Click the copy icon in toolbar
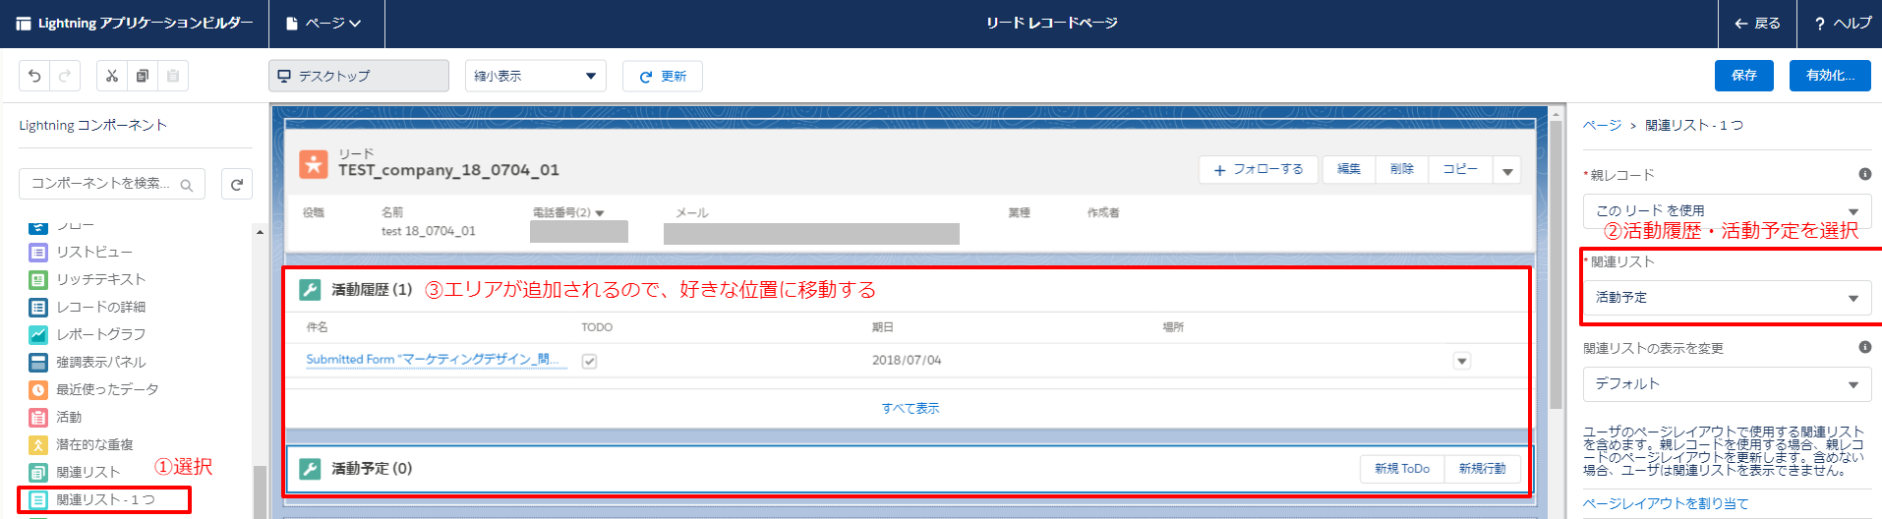1882x519 pixels. 143,76
